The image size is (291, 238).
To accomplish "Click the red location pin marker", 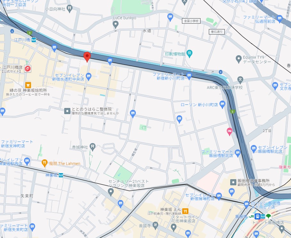I will [x=87, y=57].
